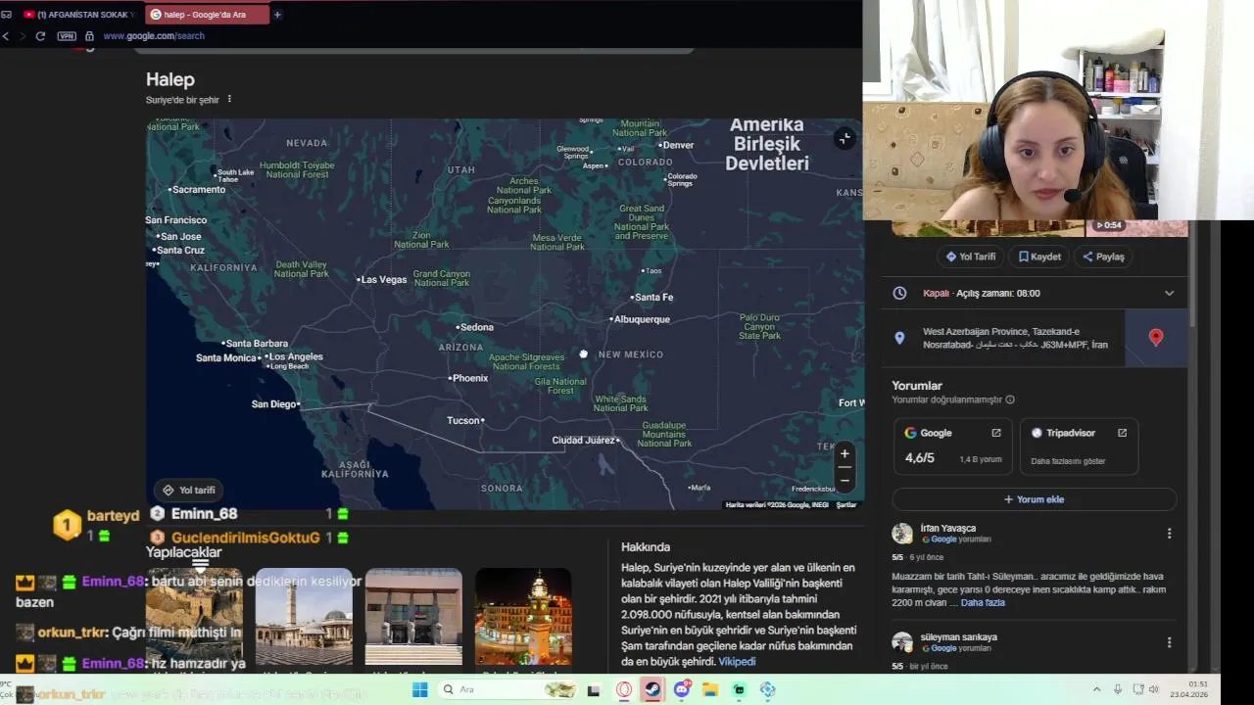
Task: Click the Yorum ekle button
Action: 1034,499
